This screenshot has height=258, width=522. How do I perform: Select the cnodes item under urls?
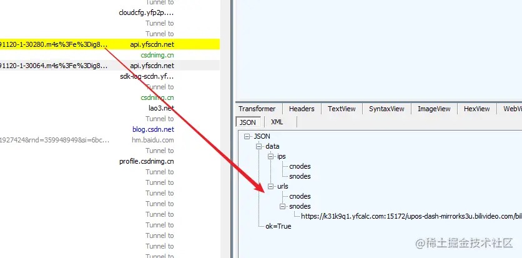coord(300,196)
